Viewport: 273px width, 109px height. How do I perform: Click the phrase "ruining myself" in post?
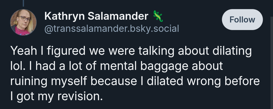(x=49, y=81)
